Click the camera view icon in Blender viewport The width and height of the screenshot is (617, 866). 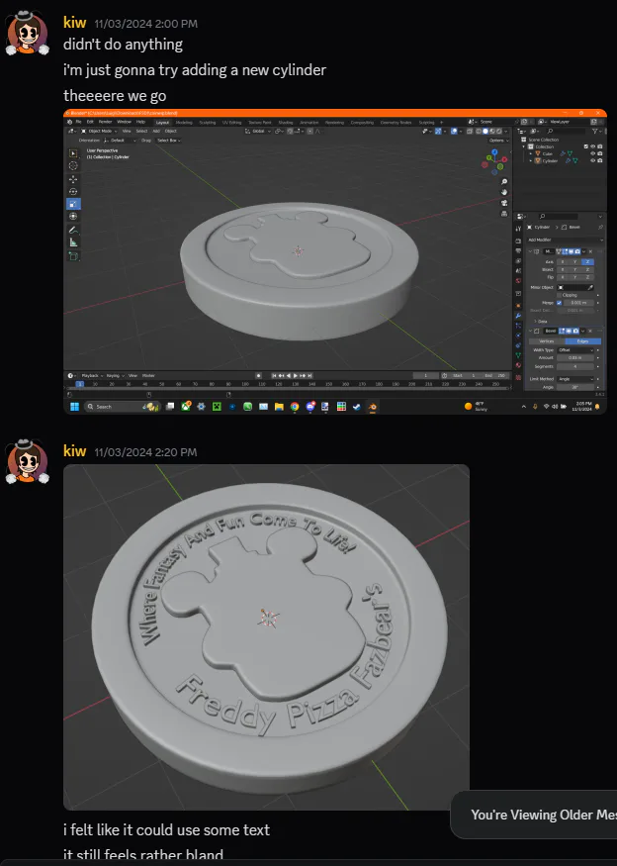(504, 203)
